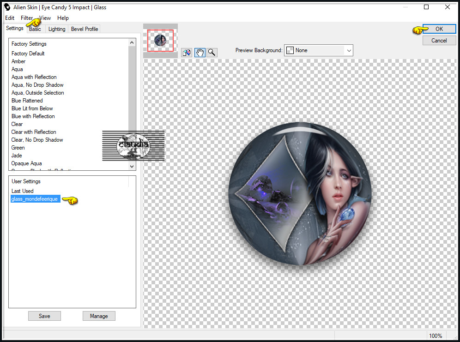460x342 pixels.
Task: Open the View menu
Action: point(45,18)
